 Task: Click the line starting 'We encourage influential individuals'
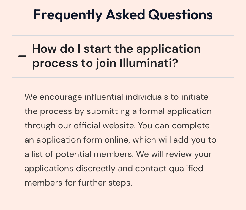pyautogui.click(x=116, y=97)
